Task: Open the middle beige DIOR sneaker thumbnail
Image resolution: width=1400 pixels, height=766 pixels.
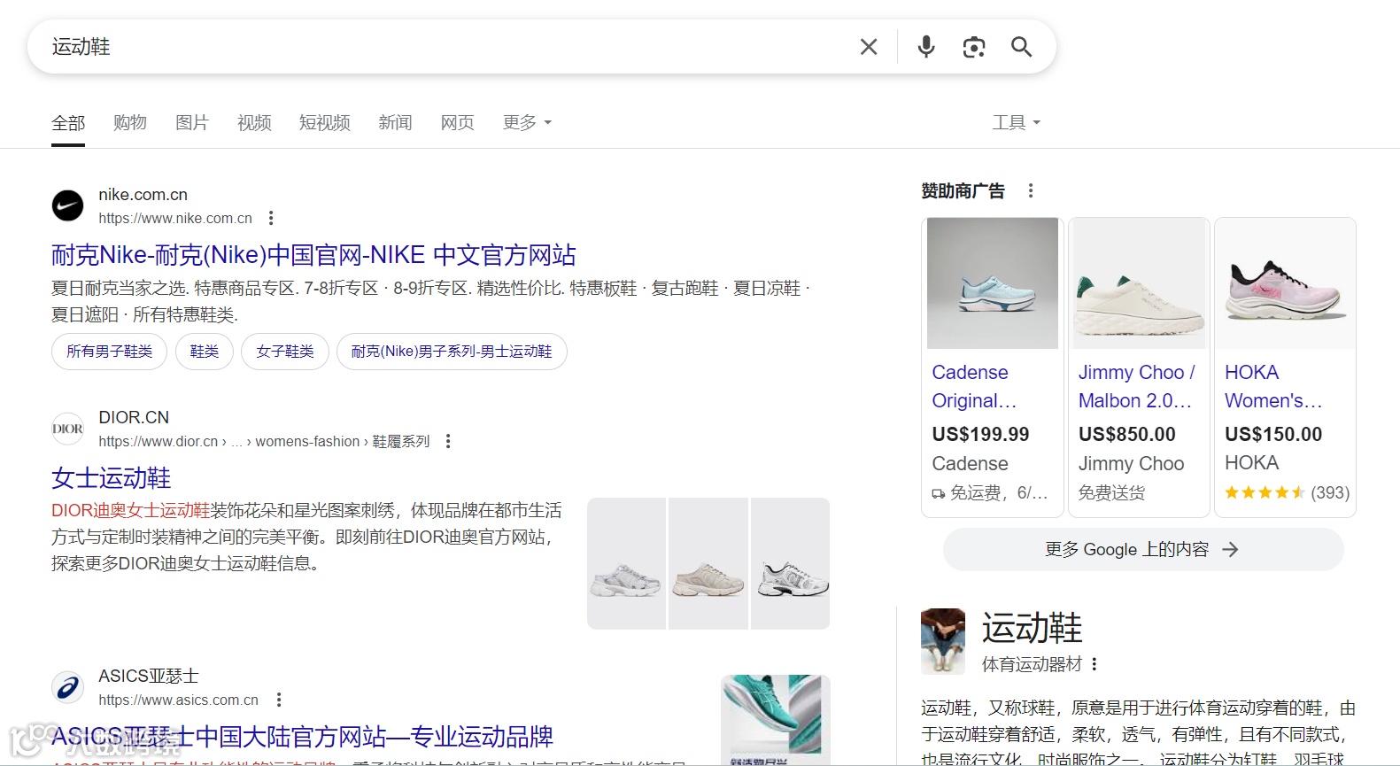Action: tap(708, 564)
